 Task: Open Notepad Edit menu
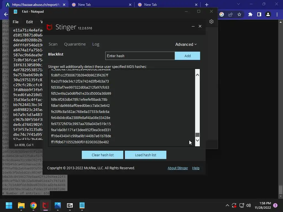point(29,22)
